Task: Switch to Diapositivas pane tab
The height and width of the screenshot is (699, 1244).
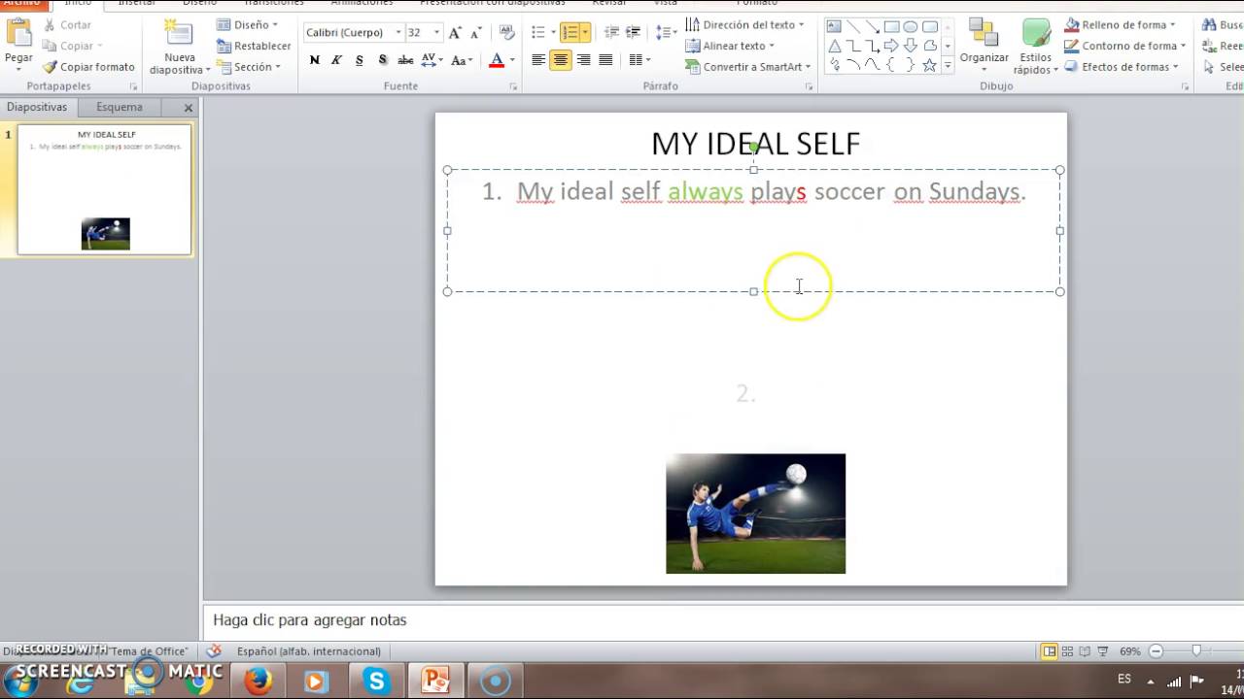Action: [x=37, y=107]
